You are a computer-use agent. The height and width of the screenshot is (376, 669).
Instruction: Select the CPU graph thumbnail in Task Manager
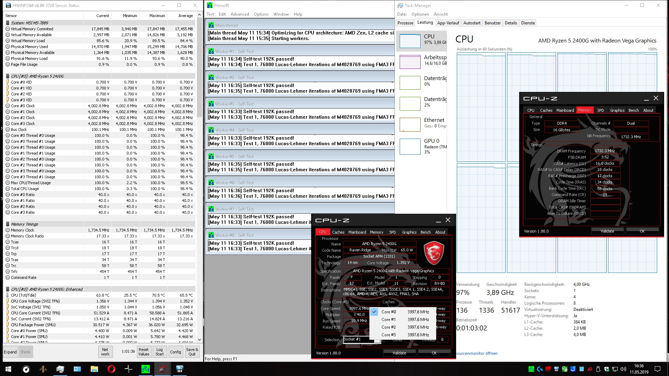[410, 41]
